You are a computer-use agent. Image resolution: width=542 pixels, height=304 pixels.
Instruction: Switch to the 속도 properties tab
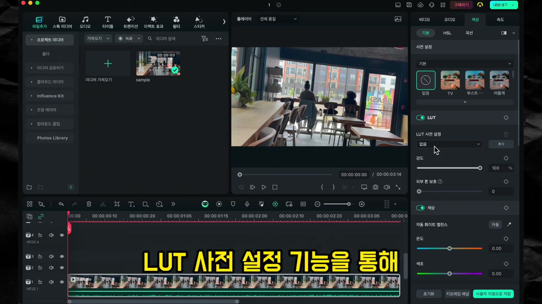pyautogui.click(x=500, y=19)
